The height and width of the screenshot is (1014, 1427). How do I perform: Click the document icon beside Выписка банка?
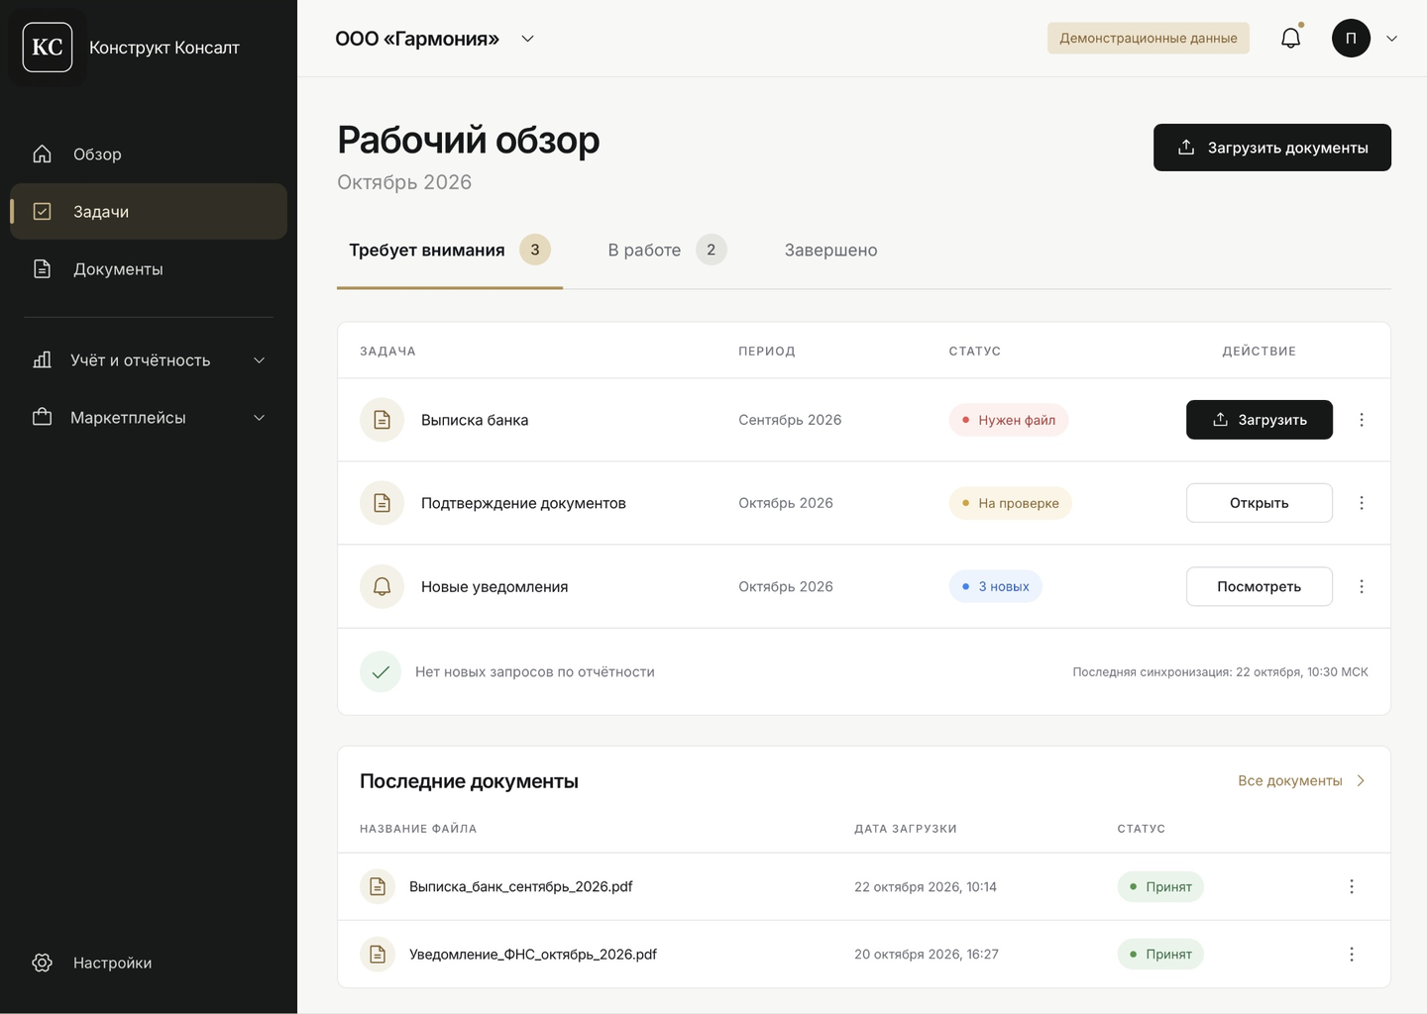(382, 420)
